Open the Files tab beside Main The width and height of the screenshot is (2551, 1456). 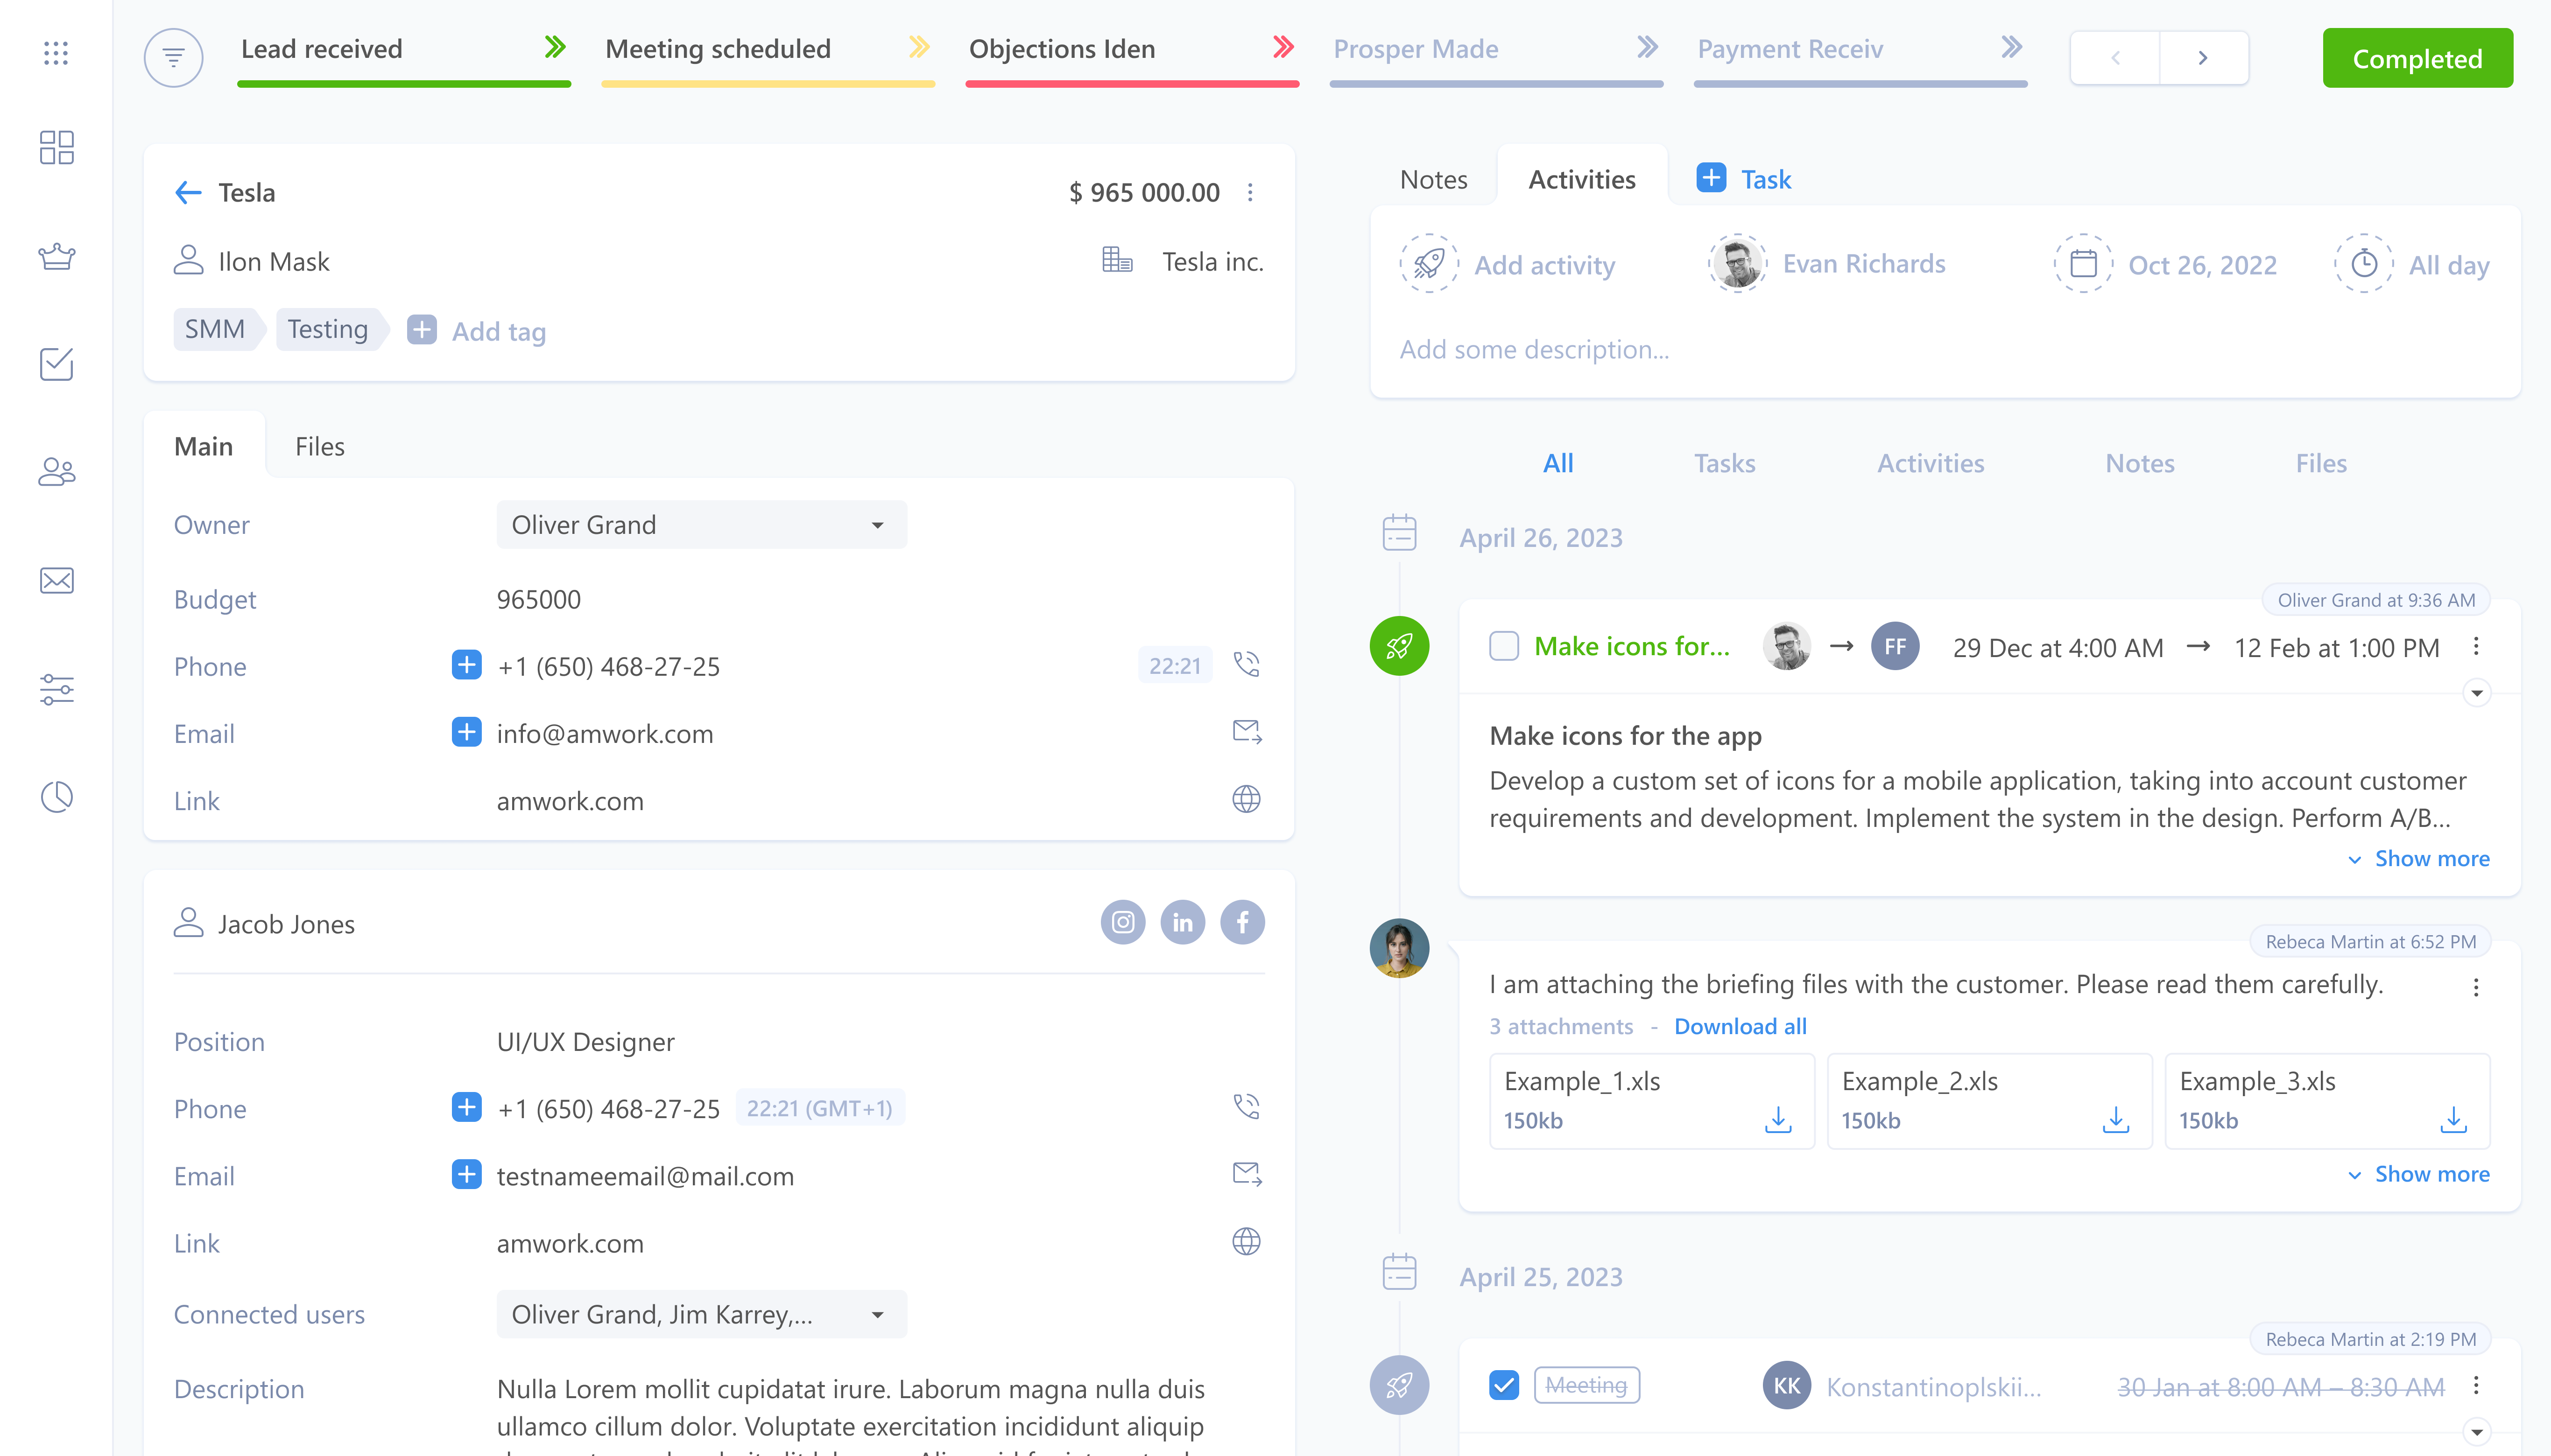coord(319,446)
